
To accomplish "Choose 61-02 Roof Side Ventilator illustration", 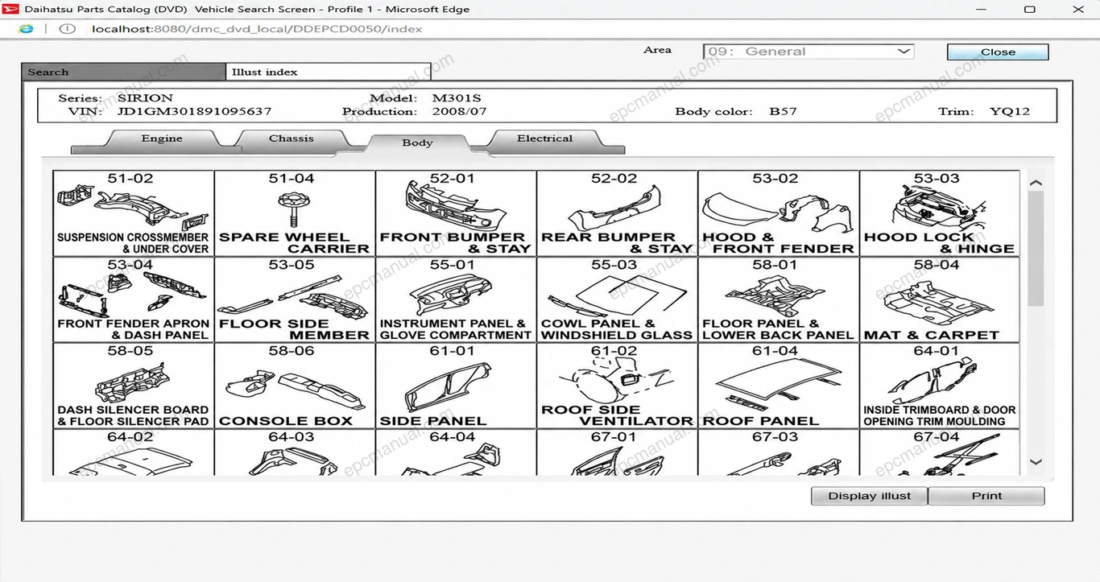I will click(617, 386).
